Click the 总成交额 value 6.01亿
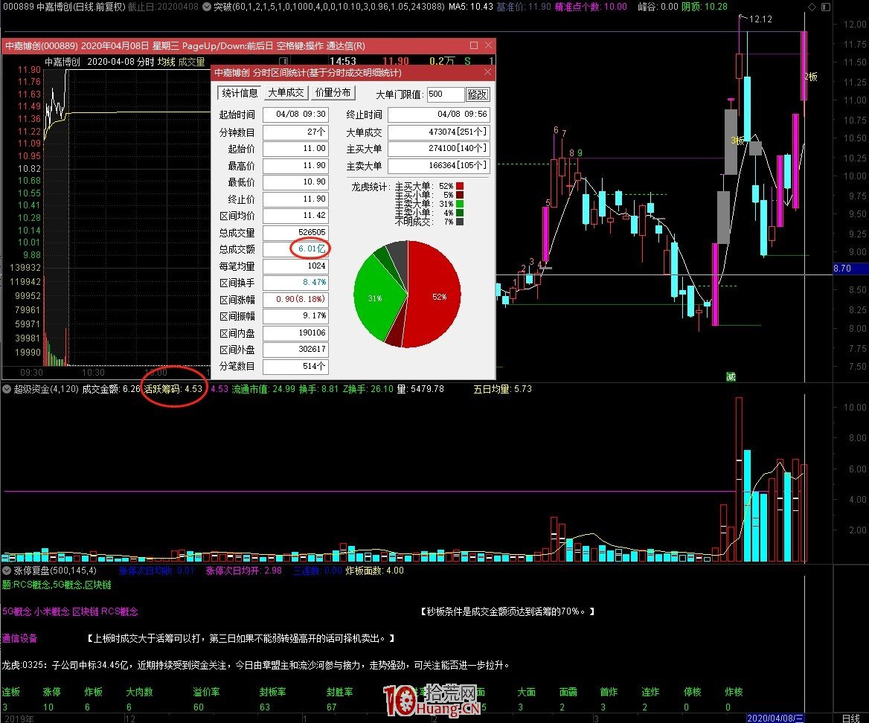The height and width of the screenshot is (723, 869). click(295, 248)
